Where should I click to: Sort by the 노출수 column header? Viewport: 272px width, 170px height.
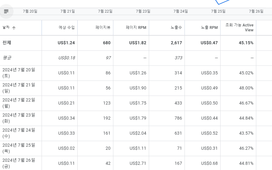click(176, 28)
